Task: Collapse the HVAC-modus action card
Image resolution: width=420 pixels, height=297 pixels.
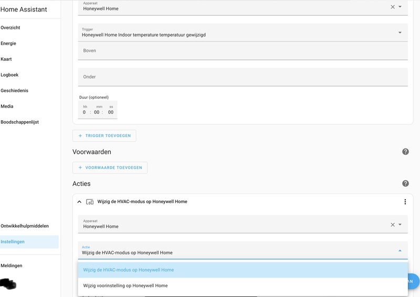Action: tap(79, 201)
